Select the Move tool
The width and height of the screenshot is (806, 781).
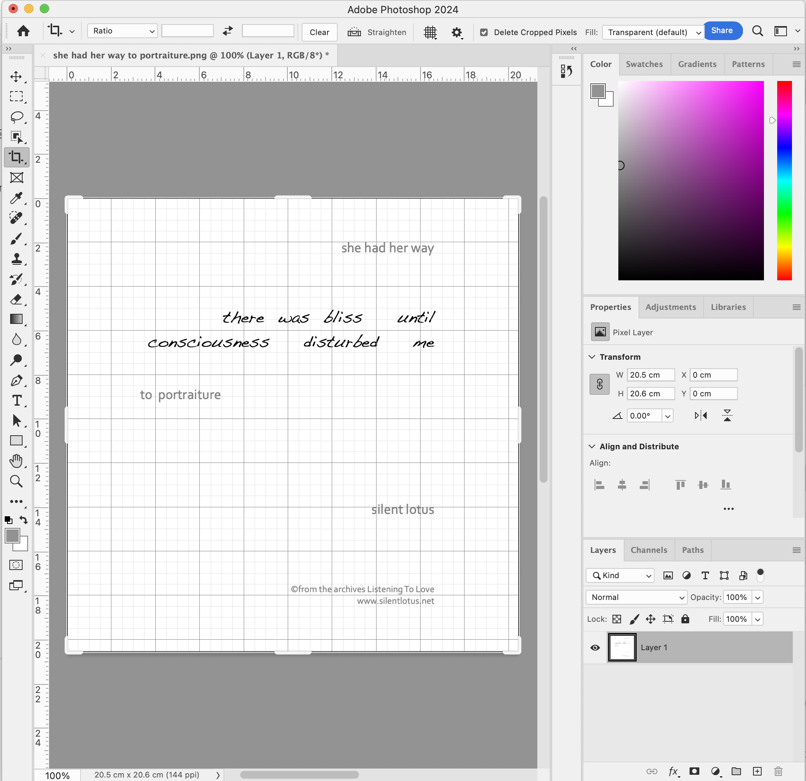click(16, 76)
